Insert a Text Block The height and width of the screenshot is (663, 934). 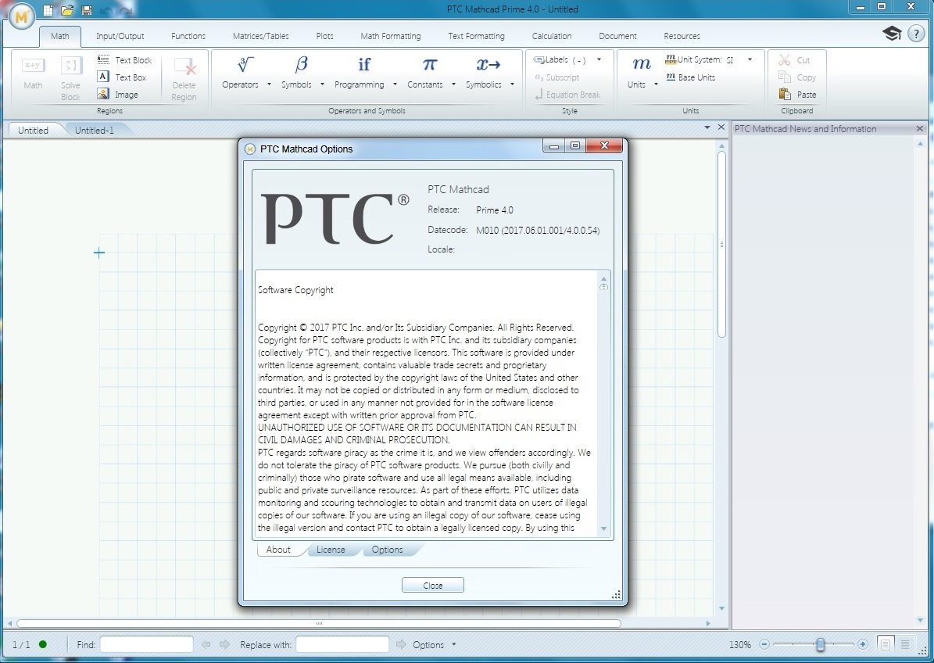(124, 60)
